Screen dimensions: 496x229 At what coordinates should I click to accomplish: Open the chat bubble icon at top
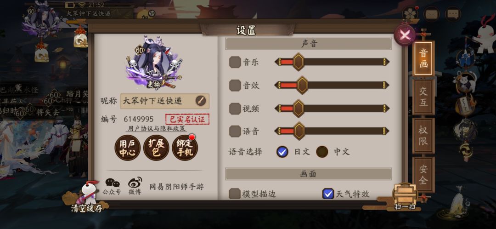click(453, 14)
